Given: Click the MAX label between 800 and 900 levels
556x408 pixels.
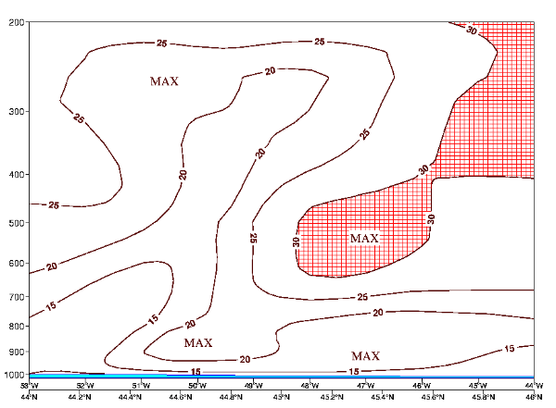Looking at the screenshot, I should pyautogui.click(x=197, y=342).
